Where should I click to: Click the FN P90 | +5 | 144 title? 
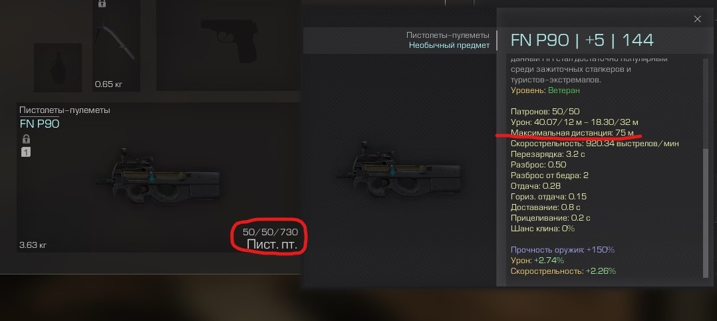pos(582,40)
